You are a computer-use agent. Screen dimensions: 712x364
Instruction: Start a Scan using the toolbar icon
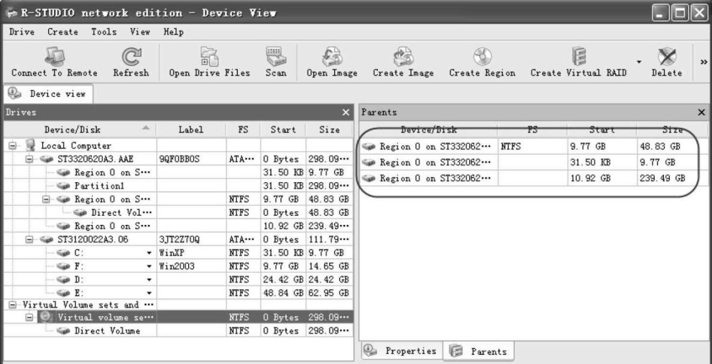click(275, 58)
